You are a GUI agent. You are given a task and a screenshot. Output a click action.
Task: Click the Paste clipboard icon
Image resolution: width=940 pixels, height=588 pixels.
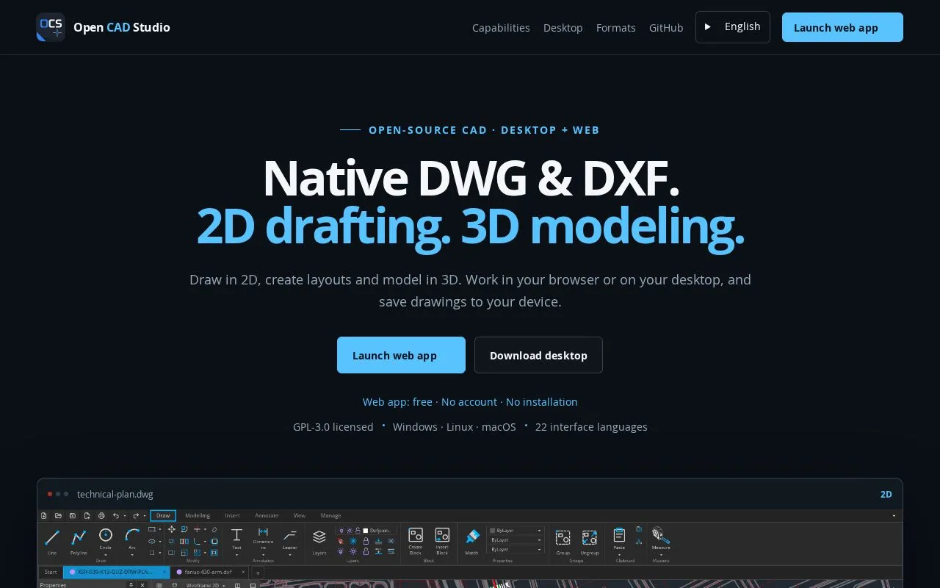coord(619,534)
